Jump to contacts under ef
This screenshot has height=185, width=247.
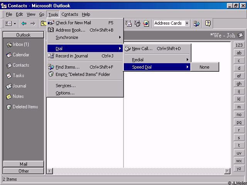click(239, 76)
